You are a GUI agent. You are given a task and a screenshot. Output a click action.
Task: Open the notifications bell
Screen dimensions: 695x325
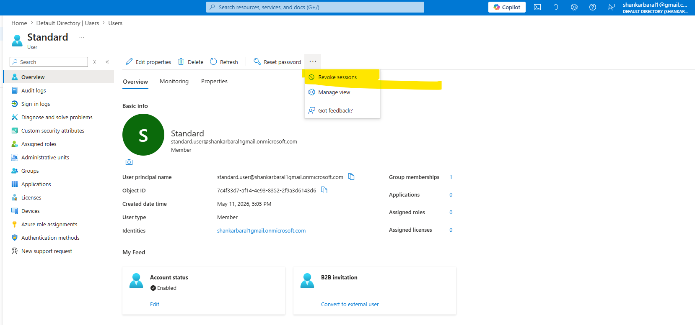pyautogui.click(x=556, y=7)
